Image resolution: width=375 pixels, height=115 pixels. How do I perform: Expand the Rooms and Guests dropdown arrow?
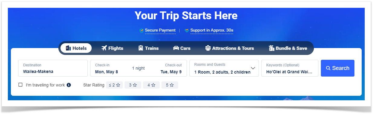coord(253,68)
